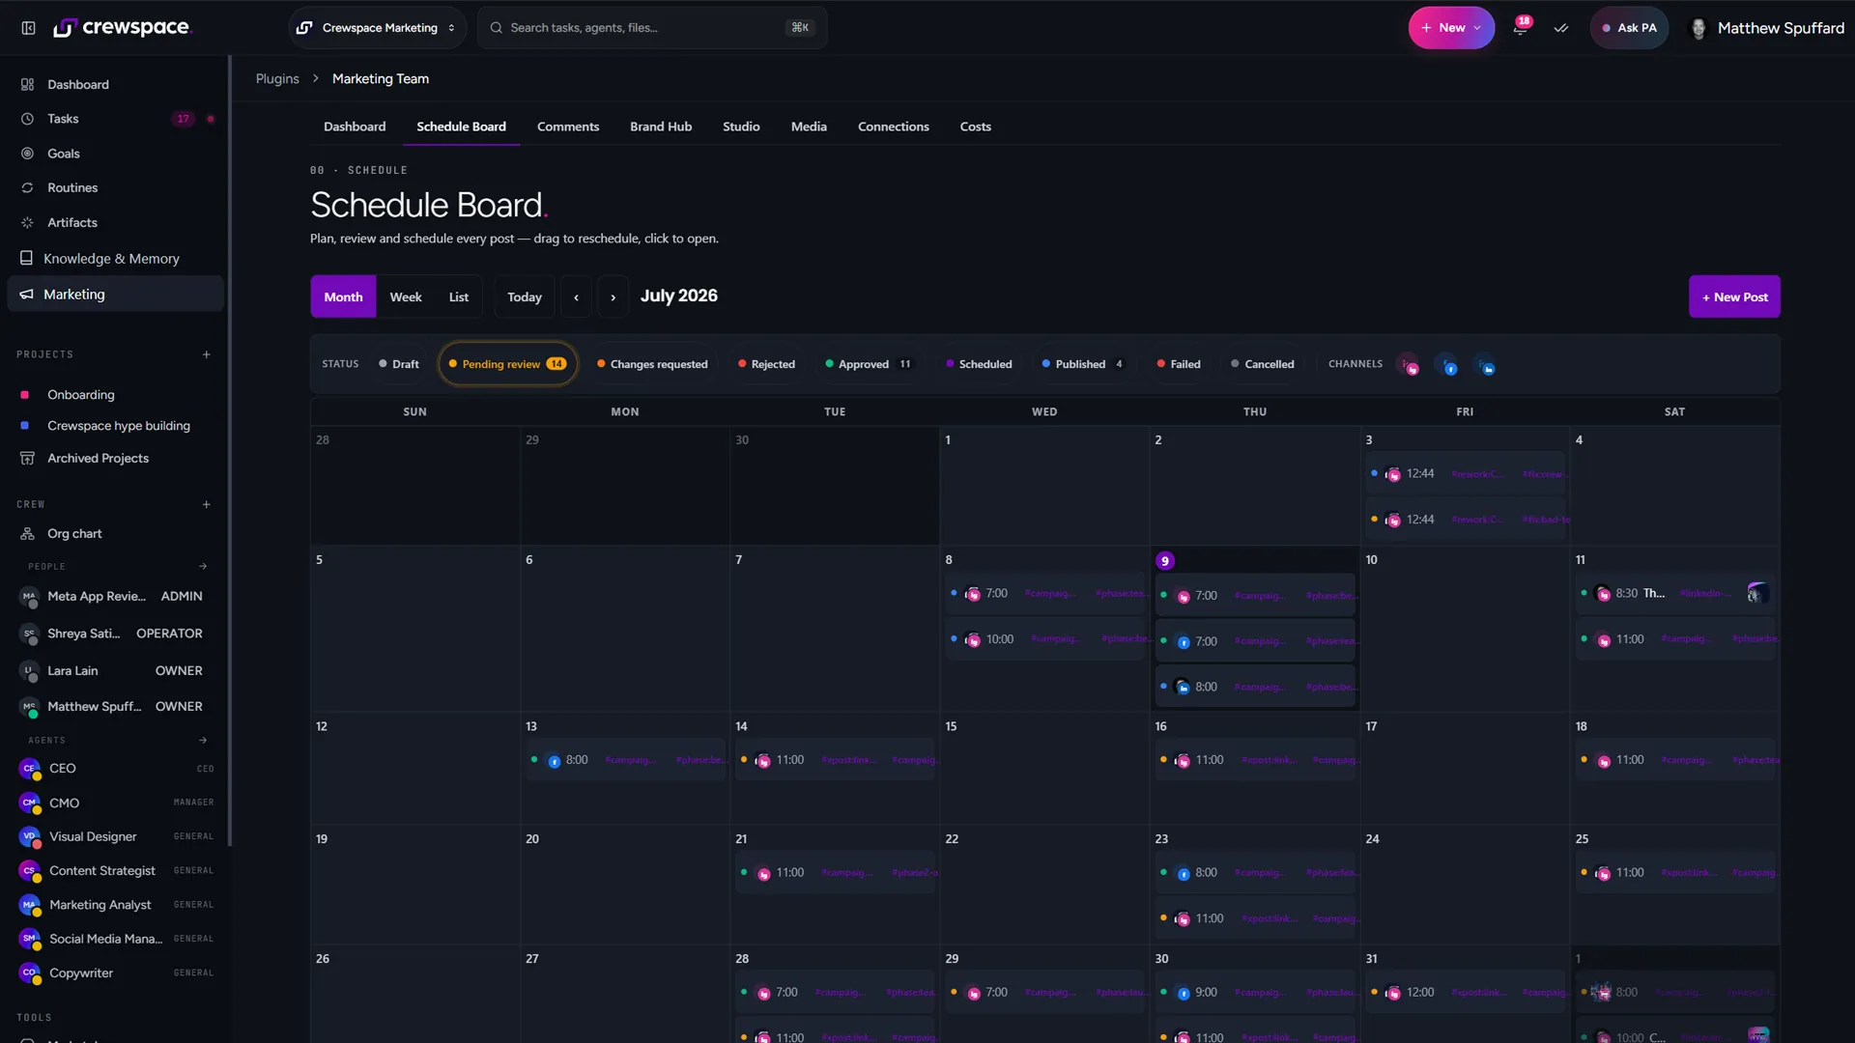Screen dimensions: 1855x1043
Task: Filter by LinkedIn channel icon
Action: (x=1485, y=365)
